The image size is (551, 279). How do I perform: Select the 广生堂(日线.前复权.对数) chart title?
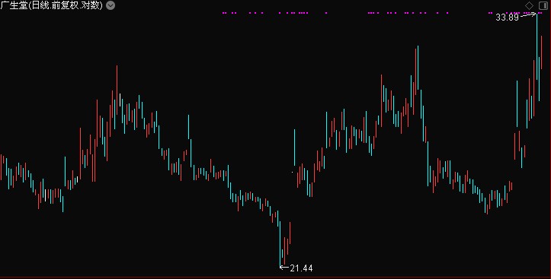click(x=52, y=5)
